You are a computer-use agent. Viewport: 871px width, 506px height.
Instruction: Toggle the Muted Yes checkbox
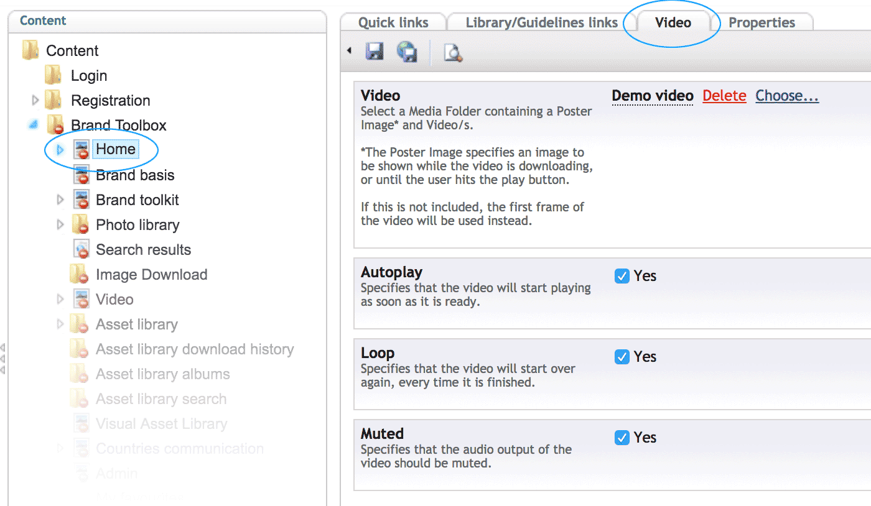pyautogui.click(x=622, y=438)
